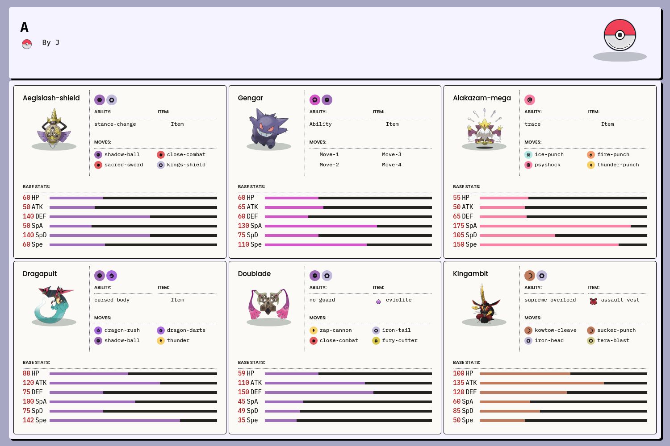Viewport: 670px width, 446px height.
Task: Select Gengar's Move-1 placeholder field
Action: [x=329, y=155]
